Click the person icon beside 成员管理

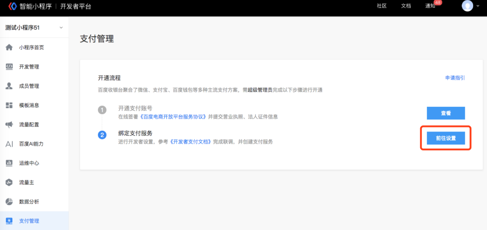(9, 86)
